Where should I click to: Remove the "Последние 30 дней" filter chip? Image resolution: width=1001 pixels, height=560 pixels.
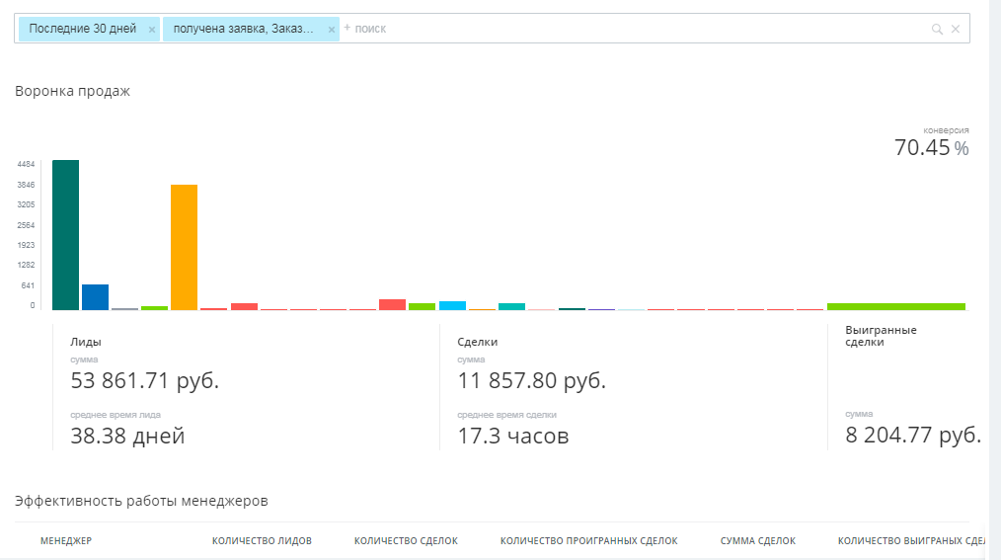click(x=152, y=30)
